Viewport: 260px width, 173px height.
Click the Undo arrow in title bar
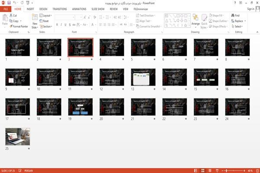coord(15,3)
